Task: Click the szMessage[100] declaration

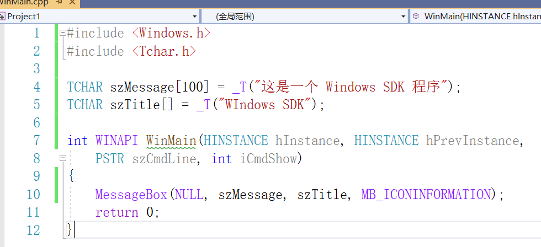Action: coord(160,87)
